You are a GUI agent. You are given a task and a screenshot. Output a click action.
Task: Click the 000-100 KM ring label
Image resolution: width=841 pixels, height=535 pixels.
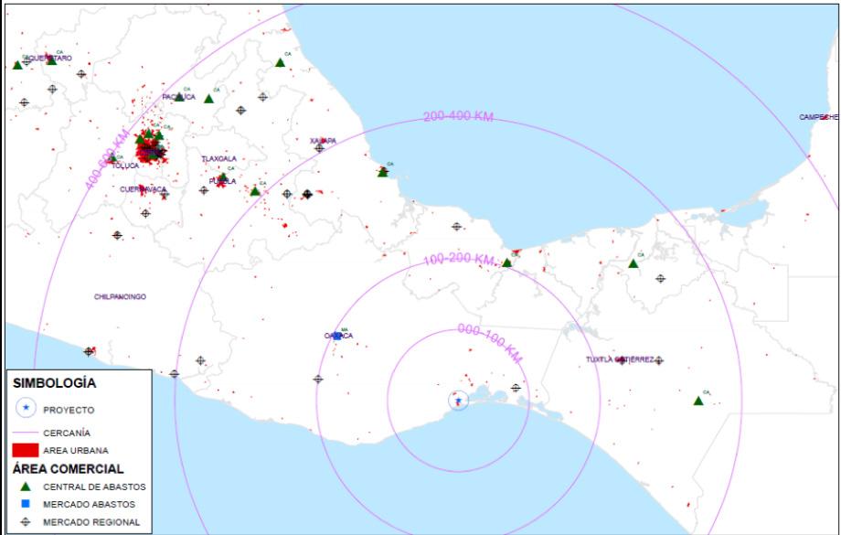(490, 344)
